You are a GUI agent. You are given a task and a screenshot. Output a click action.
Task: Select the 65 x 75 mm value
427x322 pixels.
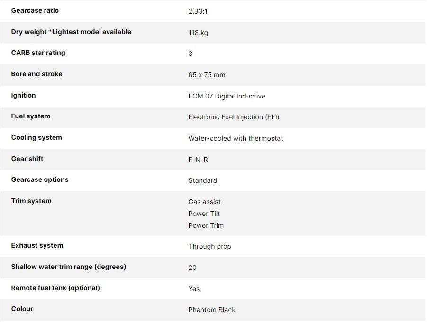[207, 75]
